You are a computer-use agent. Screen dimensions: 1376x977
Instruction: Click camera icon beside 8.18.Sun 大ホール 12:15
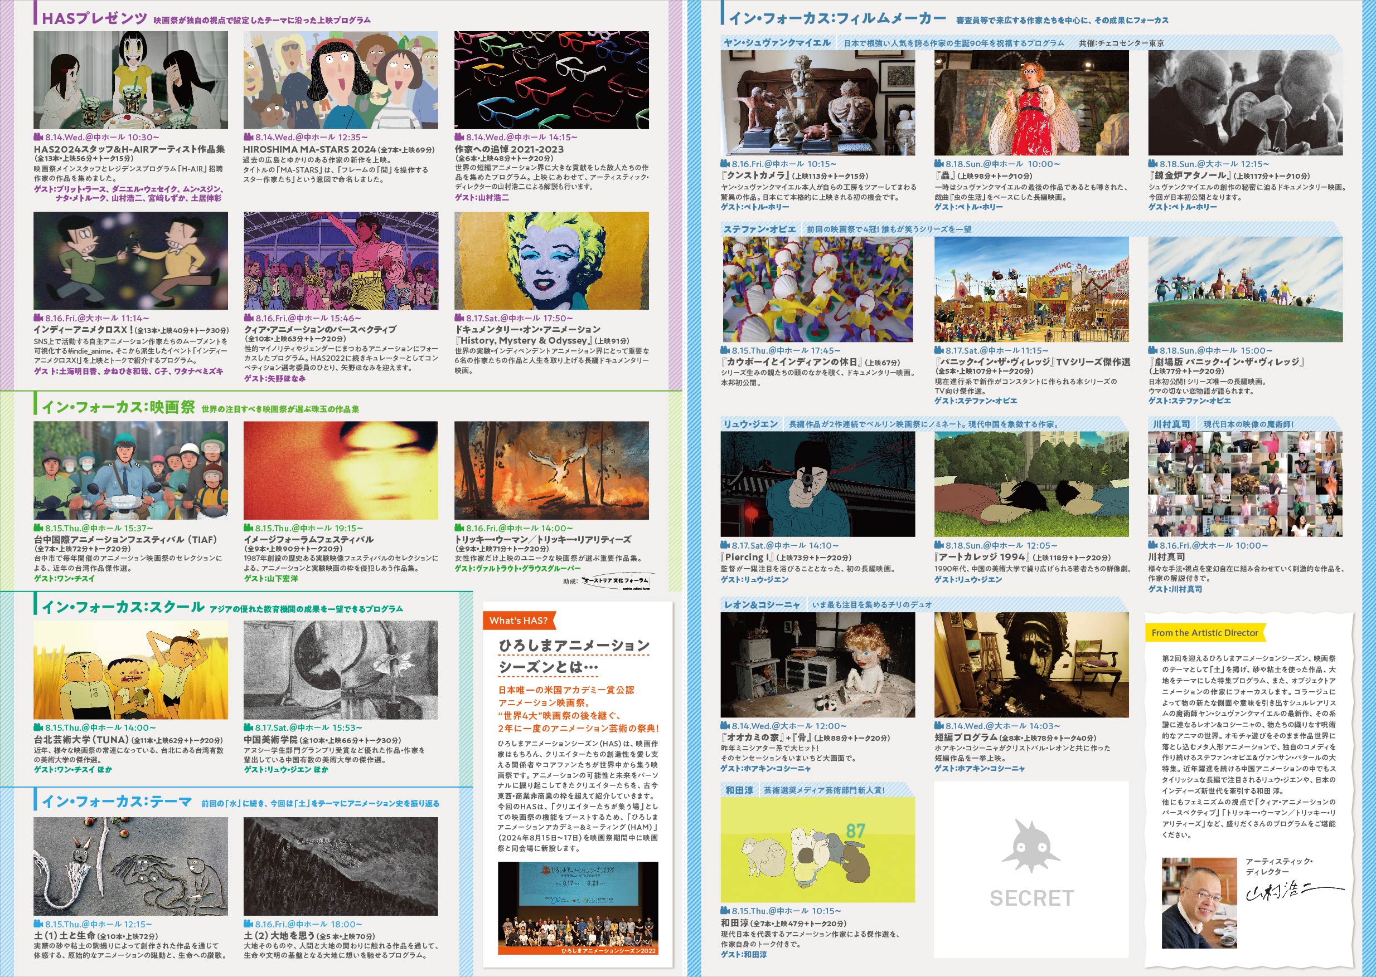1153,164
